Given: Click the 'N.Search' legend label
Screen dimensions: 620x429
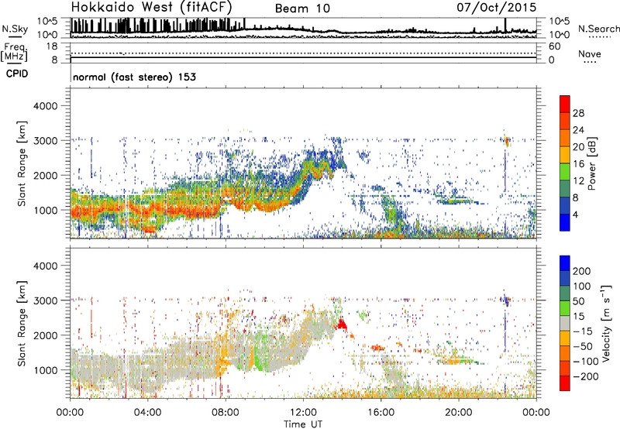Looking at the screenshot, I should point(598,29).
